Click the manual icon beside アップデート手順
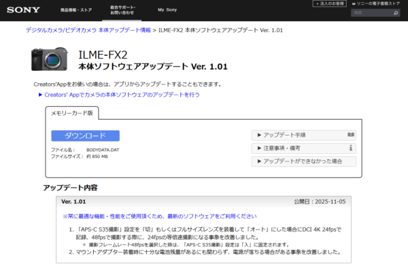This screenshot has height=271, width=408. pos(350,135)
